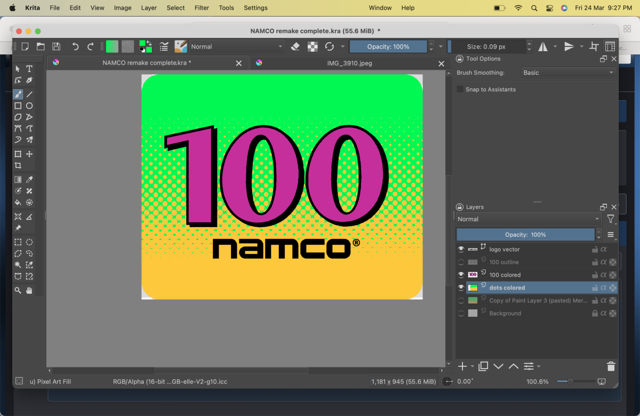Screen dimensions: 640x416
Task: Toggle horizontal mirror tool
Action: [543, 46]
